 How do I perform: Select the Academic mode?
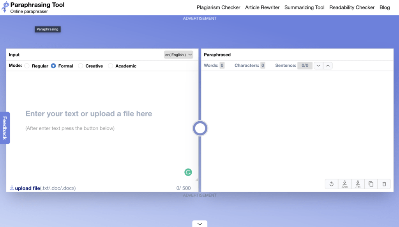coord(110,66)
